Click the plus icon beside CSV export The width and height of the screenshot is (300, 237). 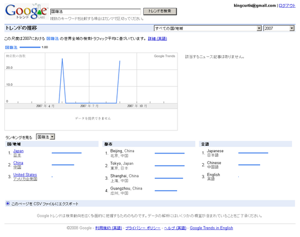[x=8, y=204]
